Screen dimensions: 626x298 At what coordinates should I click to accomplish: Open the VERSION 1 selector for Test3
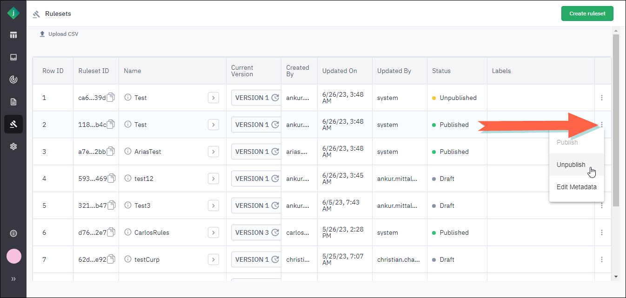pos(252,205)
